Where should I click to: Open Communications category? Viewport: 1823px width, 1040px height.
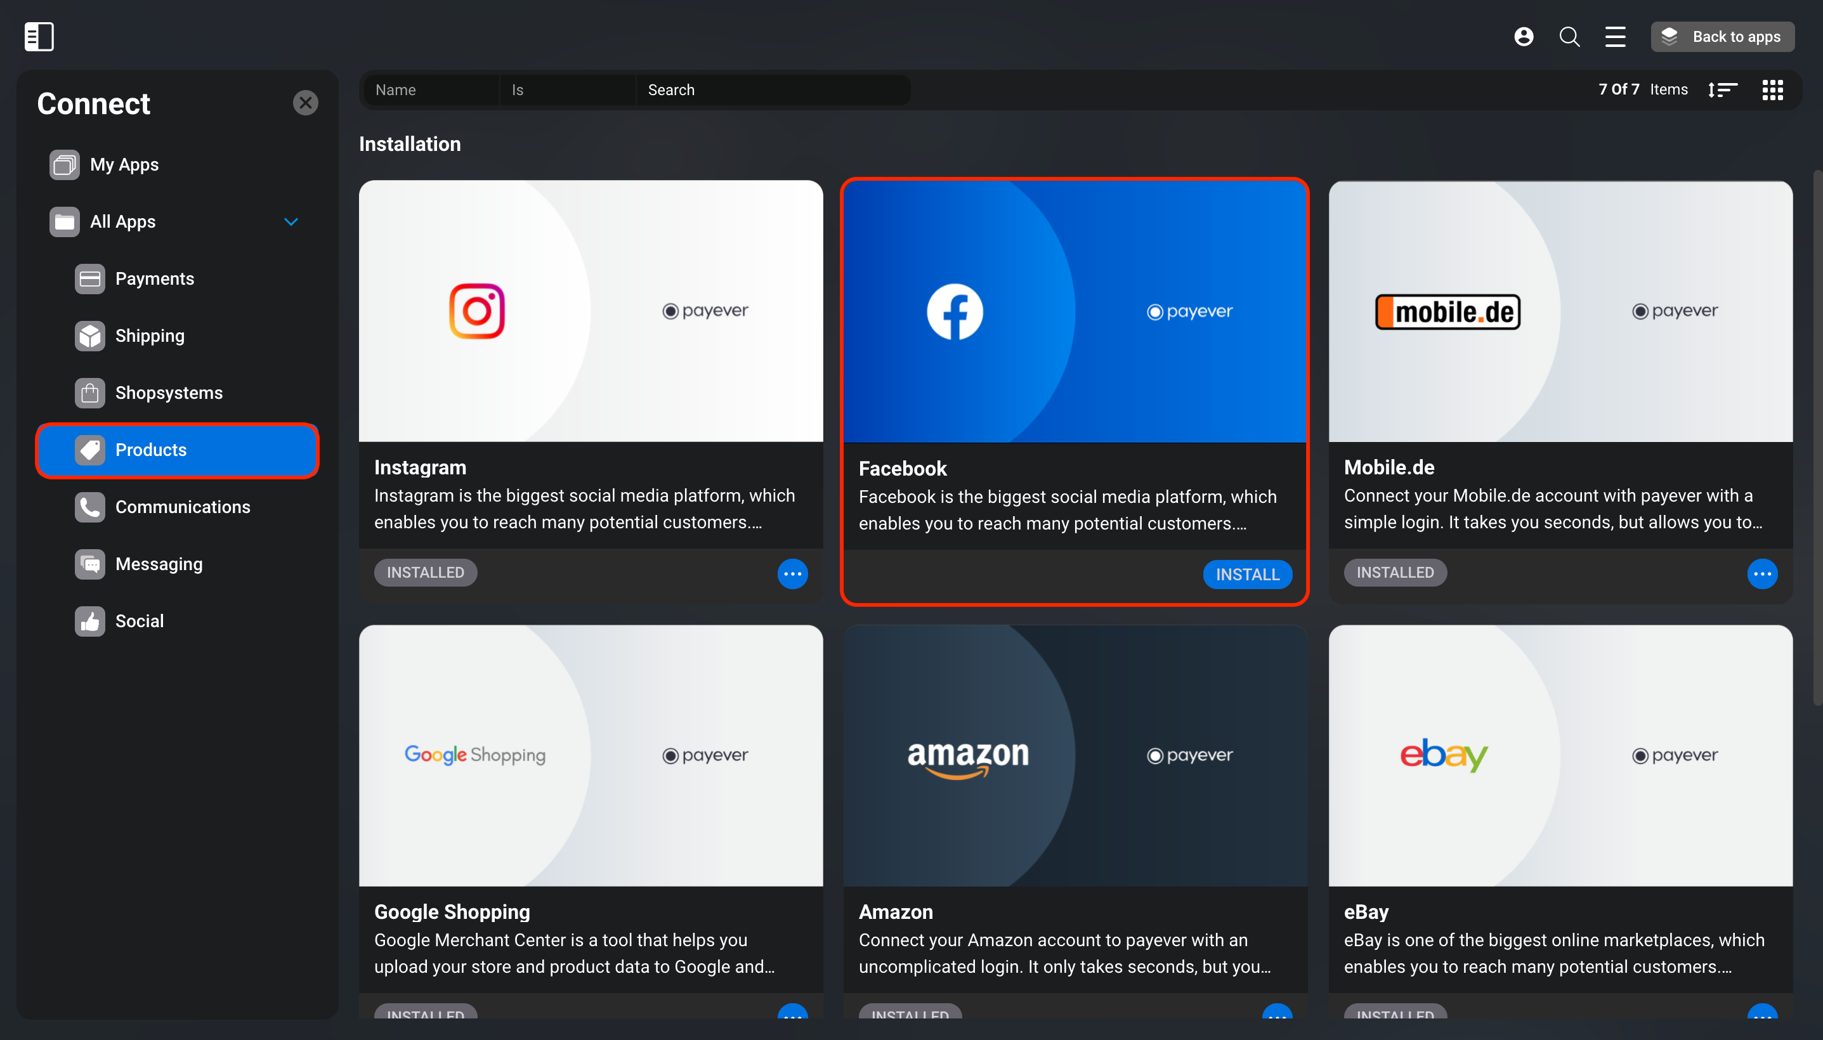click(176, 507)
